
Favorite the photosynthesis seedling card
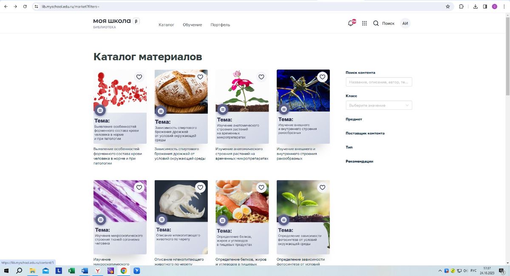322,187
